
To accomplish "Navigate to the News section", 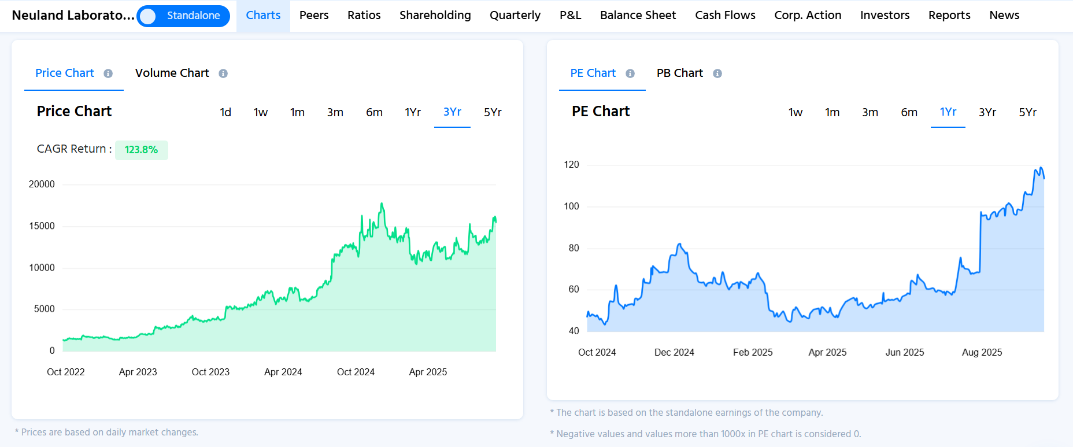I will 1004,16.
